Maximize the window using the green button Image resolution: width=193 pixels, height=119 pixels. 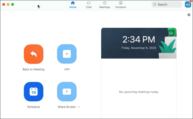click(12, 5)
